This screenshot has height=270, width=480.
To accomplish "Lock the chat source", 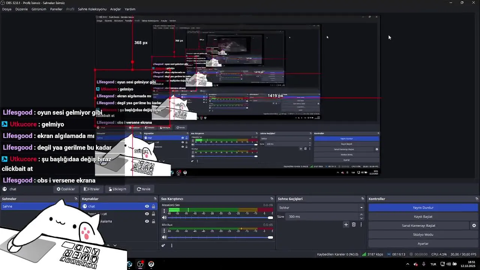I will coord(153,206).
